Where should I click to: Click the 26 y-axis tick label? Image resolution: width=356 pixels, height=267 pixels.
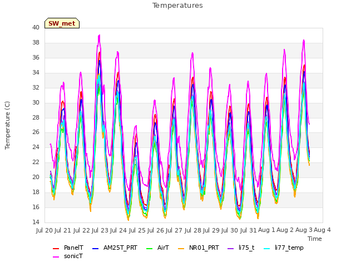coord(36,132)
